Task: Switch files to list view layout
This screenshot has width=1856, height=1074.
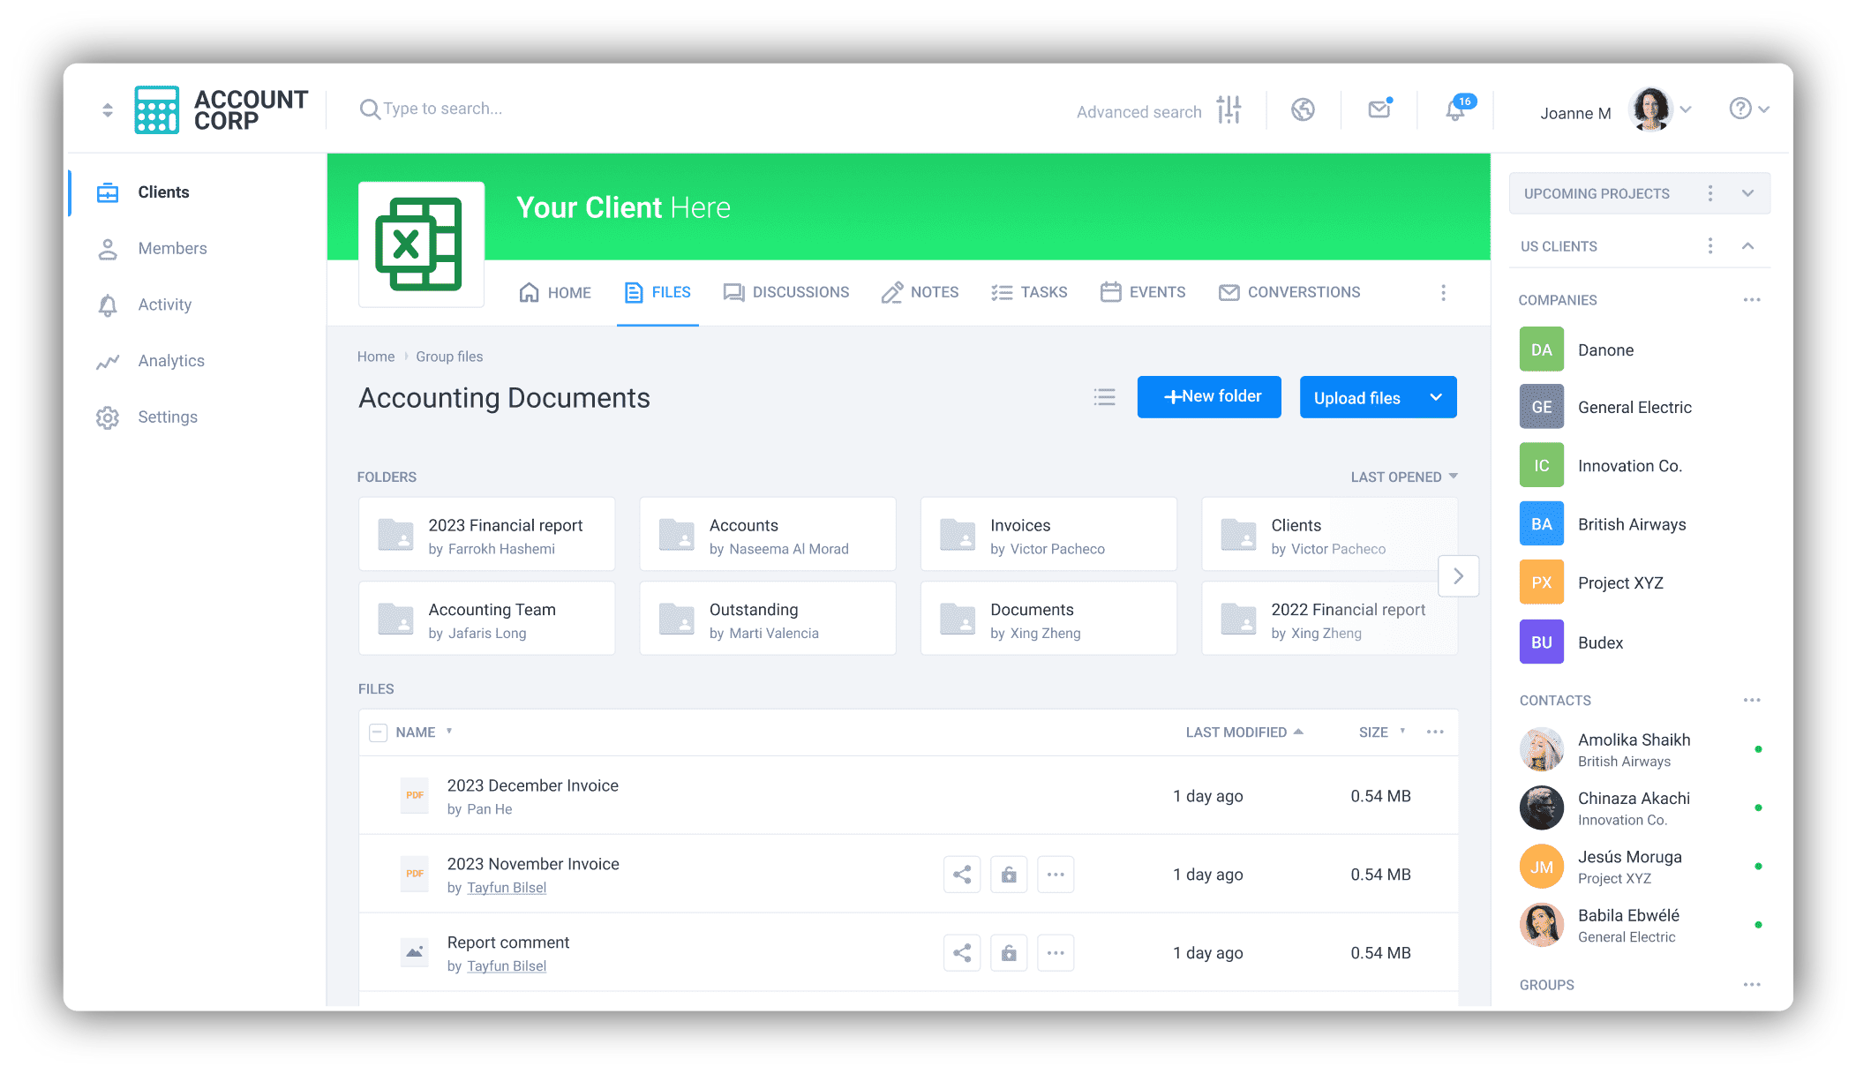Action: pos(1104,397)
